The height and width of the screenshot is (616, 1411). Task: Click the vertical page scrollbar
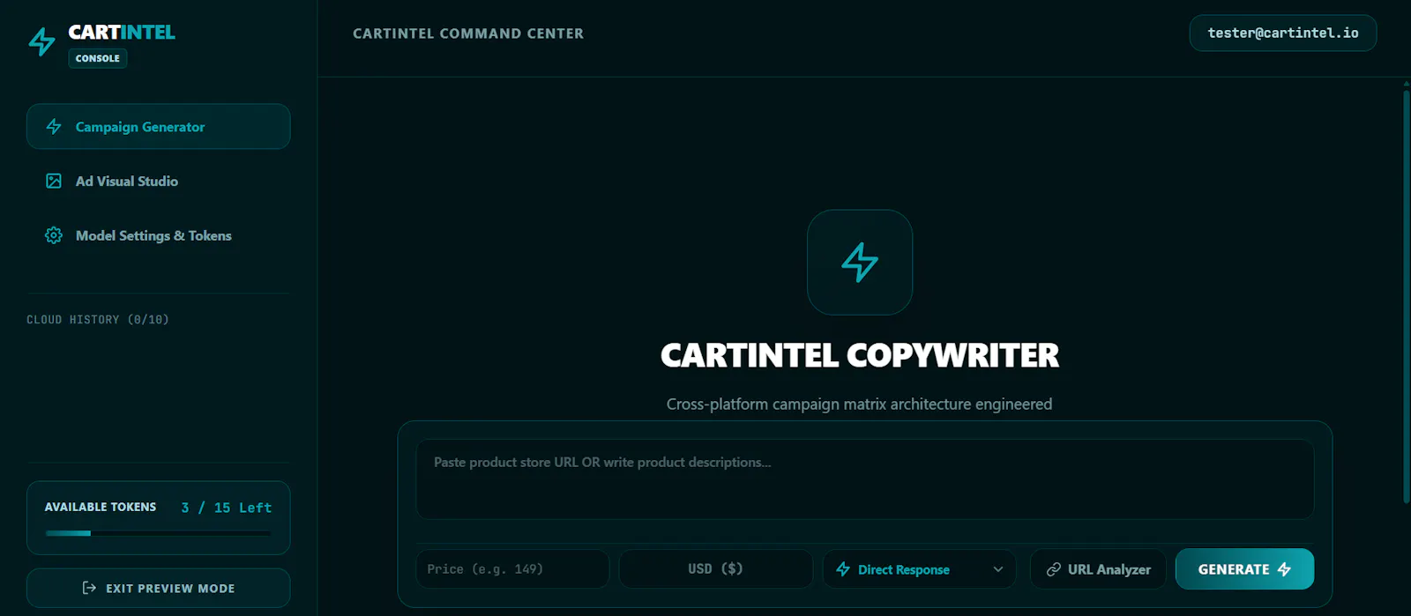pos(1406,295)
